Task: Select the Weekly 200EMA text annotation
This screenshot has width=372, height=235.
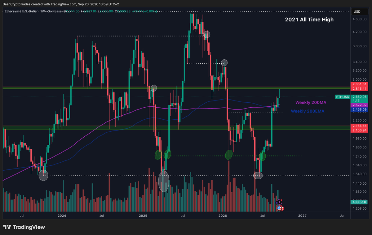Action: [308, 111]
